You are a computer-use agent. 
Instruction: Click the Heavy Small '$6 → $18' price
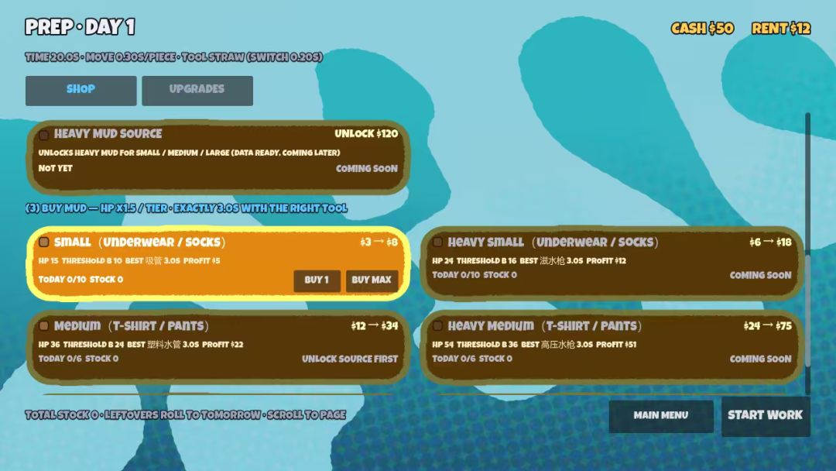pyautogui.click(x=770, y=242)
